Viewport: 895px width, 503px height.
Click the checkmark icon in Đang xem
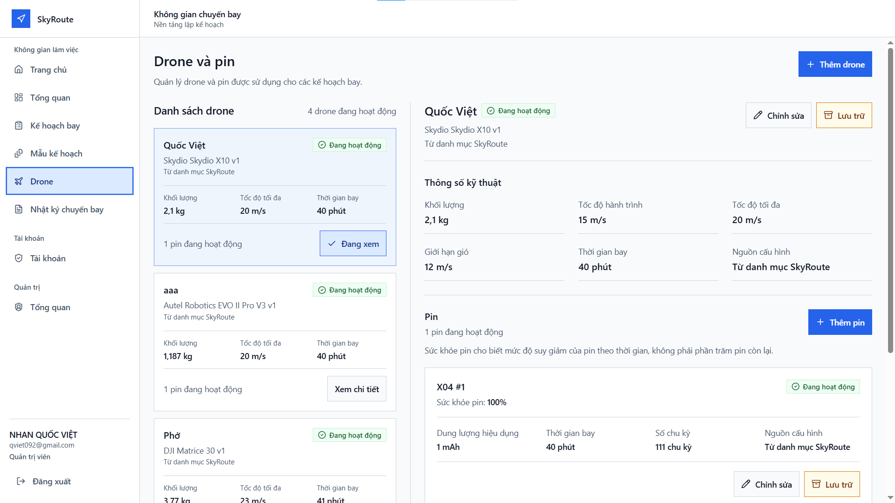point(332,244)
